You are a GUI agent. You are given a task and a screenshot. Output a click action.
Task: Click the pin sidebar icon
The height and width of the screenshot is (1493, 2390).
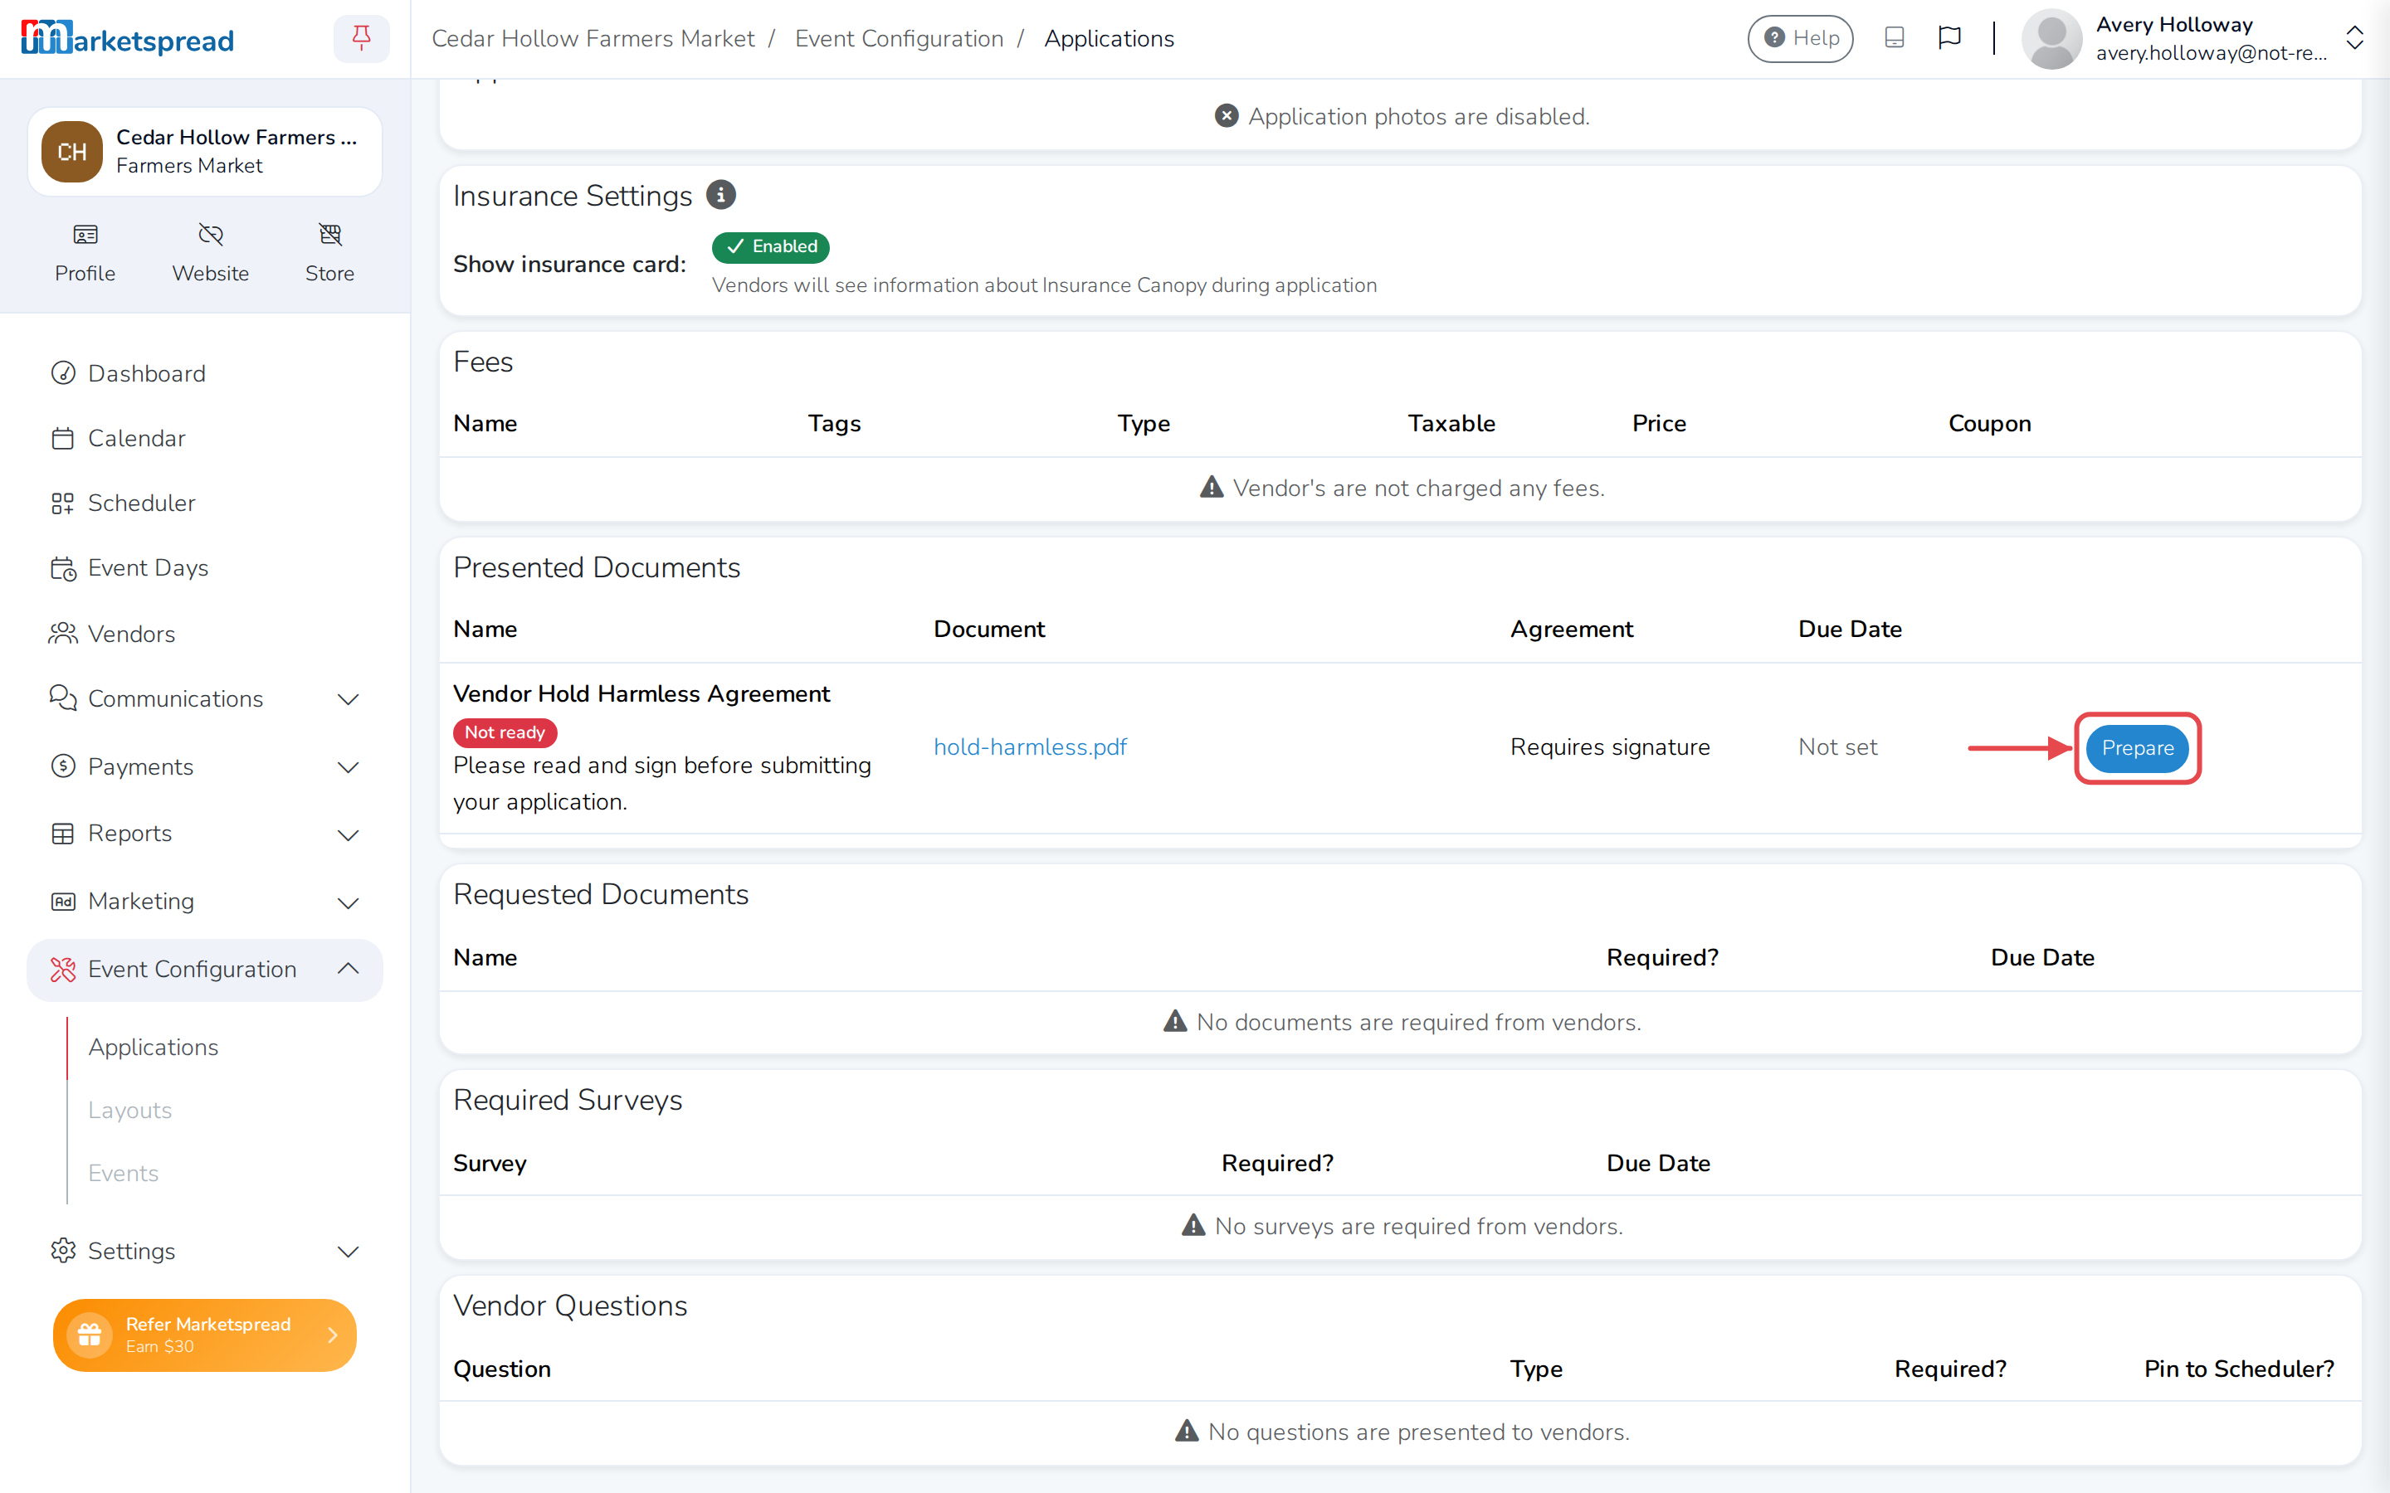point(362,38)
